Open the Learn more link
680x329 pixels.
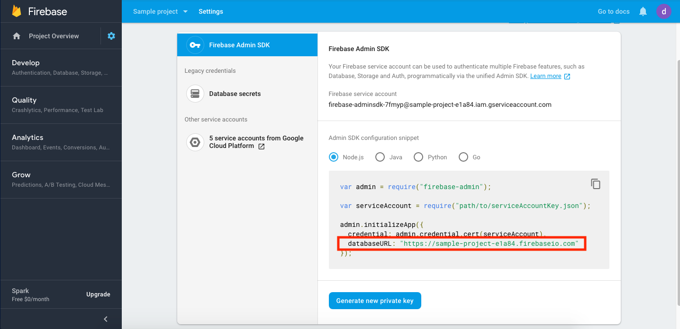545,76
